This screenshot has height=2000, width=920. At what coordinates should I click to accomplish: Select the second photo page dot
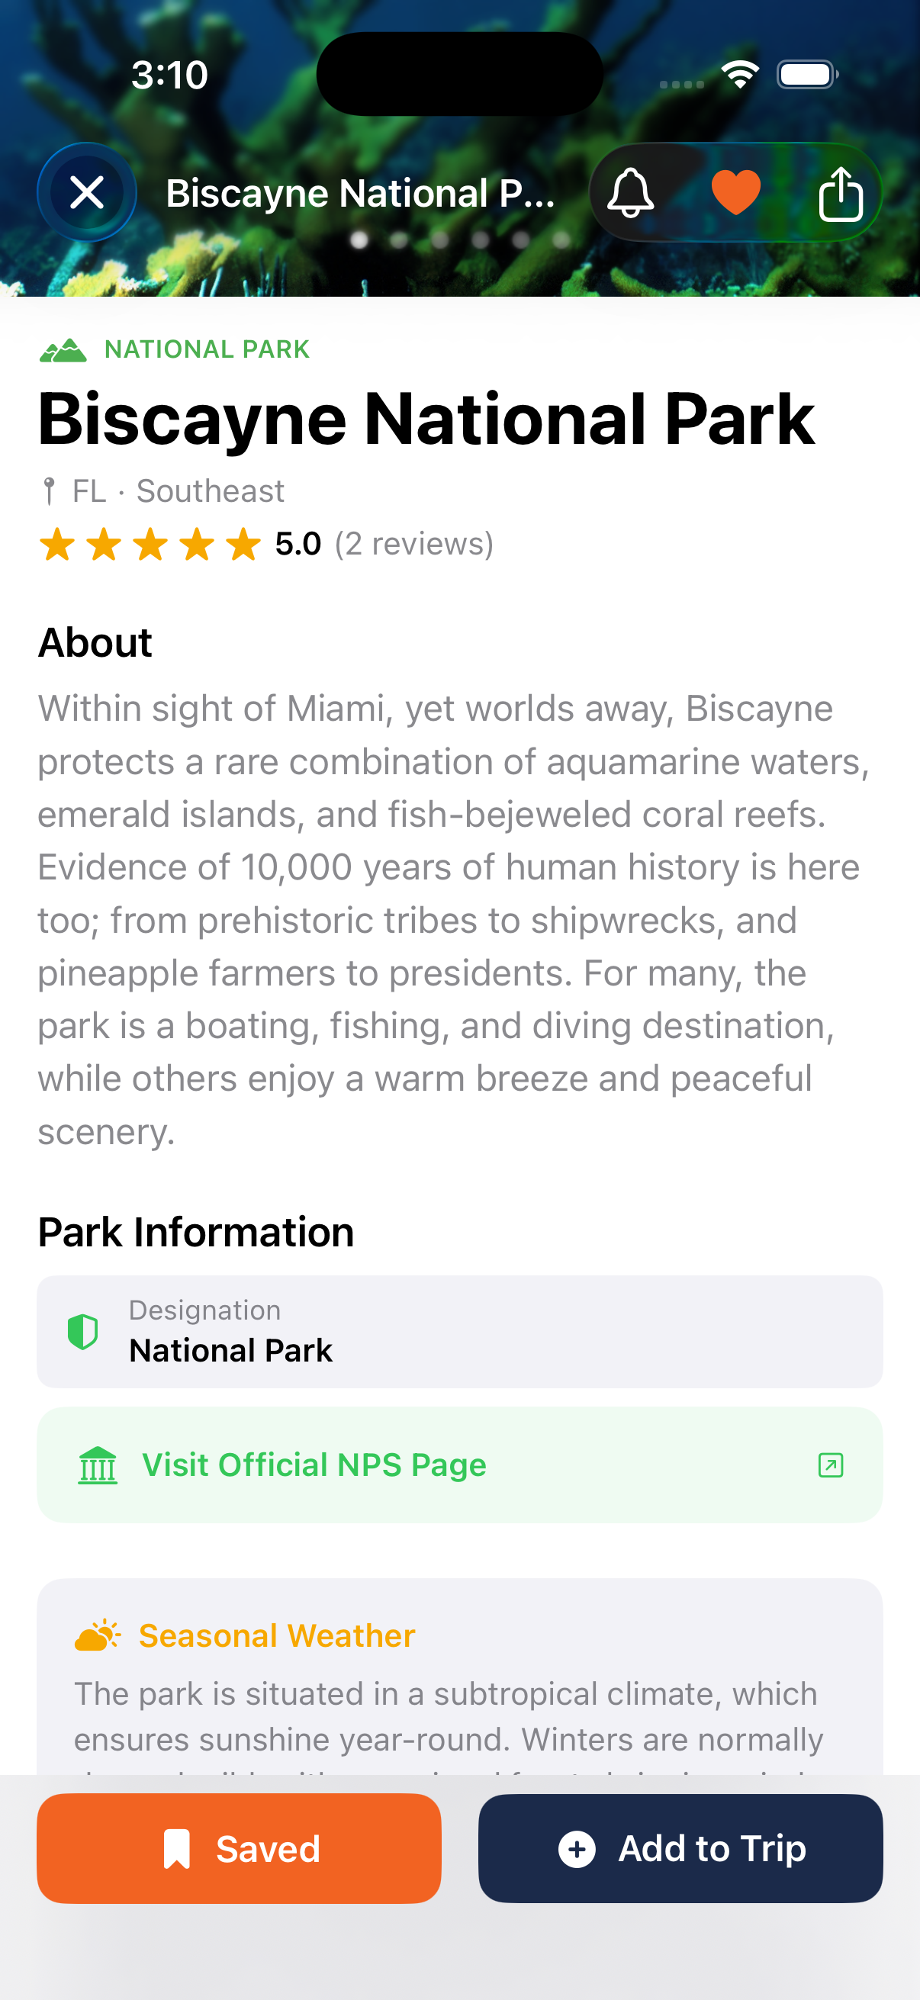[x=399, y=240]
